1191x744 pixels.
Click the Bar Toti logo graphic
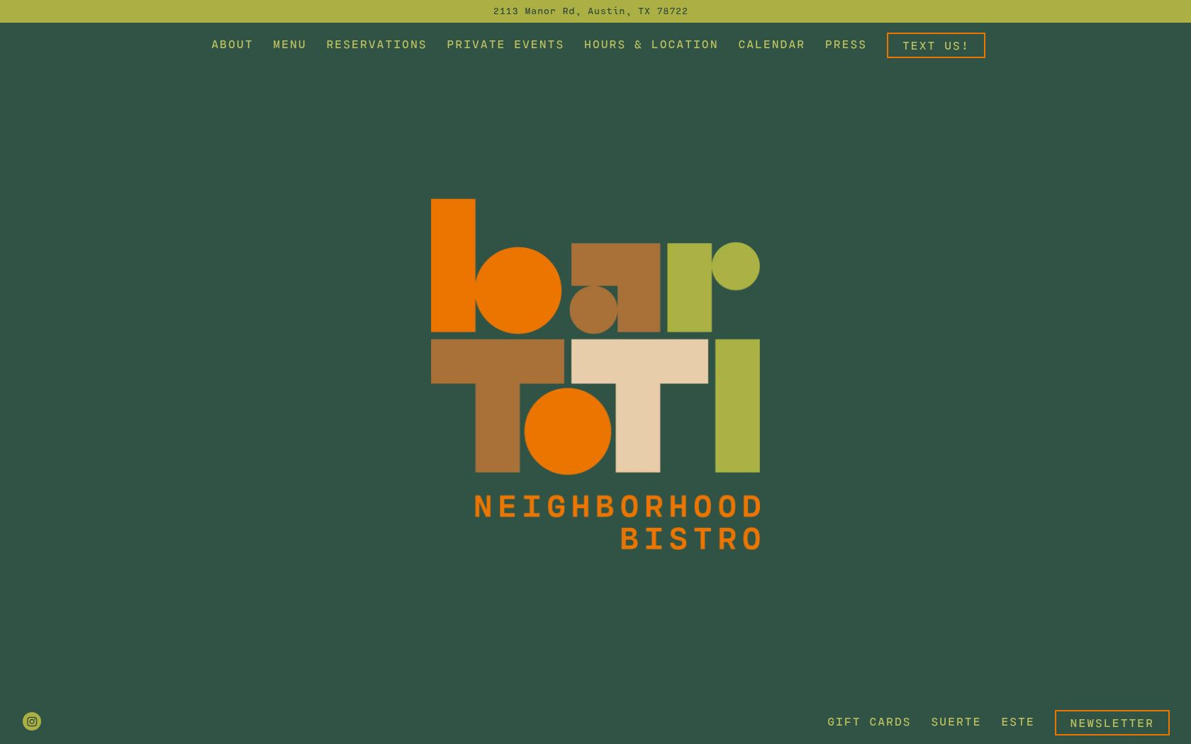[x=595, y=374]
